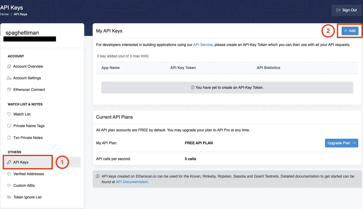Click the Etherscan Connect hand icon
The image size is (363, 209).
pos(9,90)
